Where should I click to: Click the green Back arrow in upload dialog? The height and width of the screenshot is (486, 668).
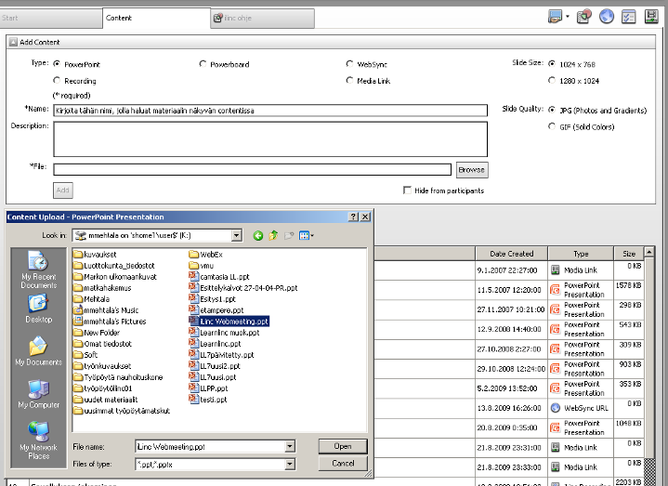pyautogui.click(x=257, y=235)
